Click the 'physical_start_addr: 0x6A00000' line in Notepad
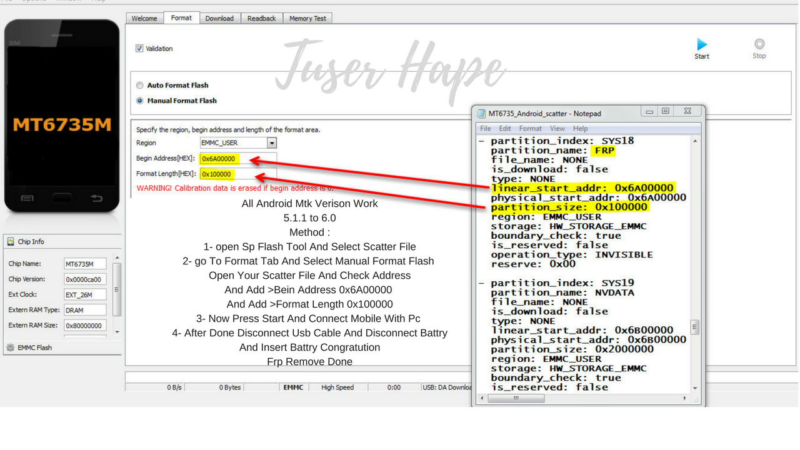The width and height of the screenshot is (800, 450). click(589, 197)
